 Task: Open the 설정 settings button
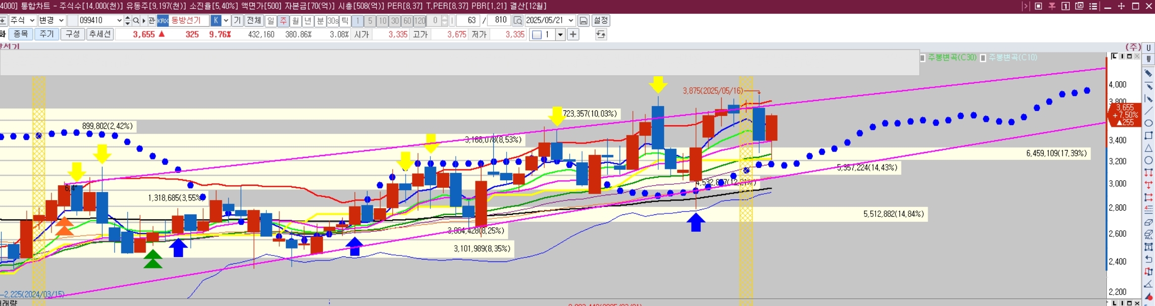pos(601,20)
